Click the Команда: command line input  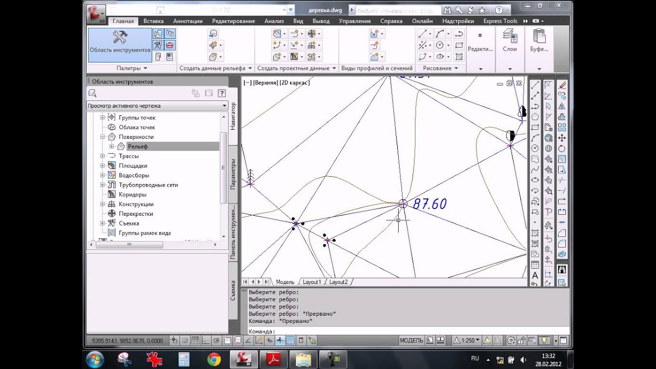click(408, 331)
